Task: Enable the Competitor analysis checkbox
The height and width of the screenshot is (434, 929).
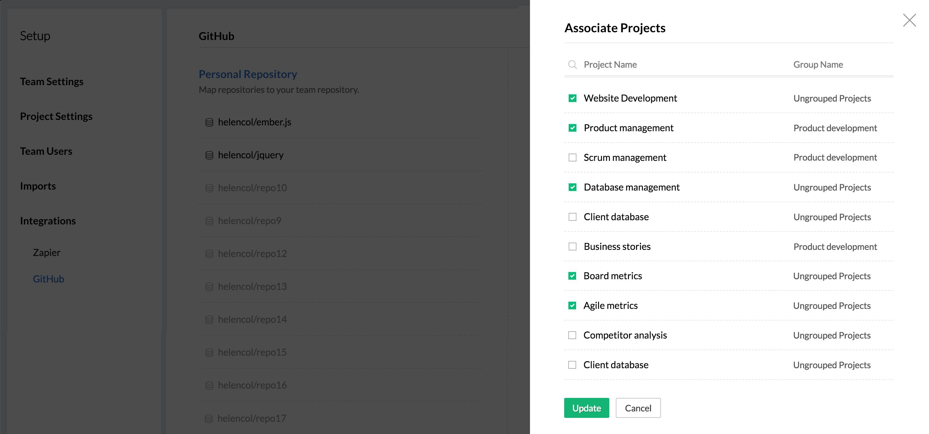Action: (572, 335)
